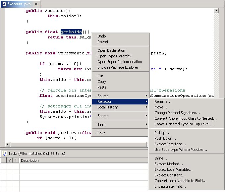Click 'return this.saldo' statement
Image resolution: width=225 pixels, height=192 pixels.
point(70,37)
